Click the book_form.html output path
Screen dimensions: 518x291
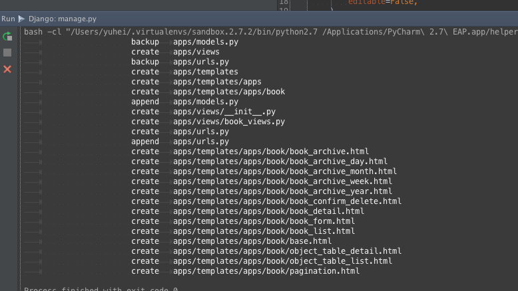click(264, 221)
